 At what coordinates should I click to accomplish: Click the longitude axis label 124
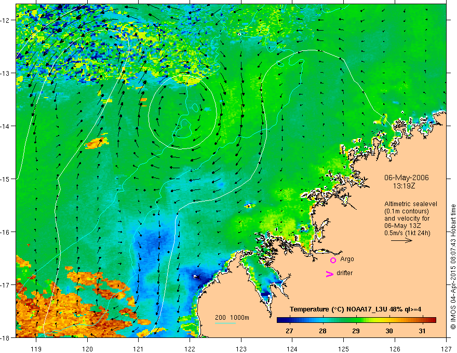point(292,349)
